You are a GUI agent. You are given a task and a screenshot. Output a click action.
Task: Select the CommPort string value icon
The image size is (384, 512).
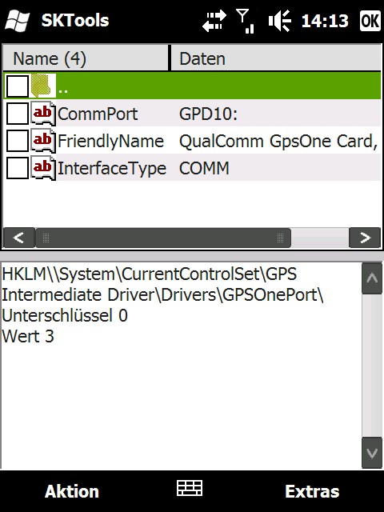[43, 114]
